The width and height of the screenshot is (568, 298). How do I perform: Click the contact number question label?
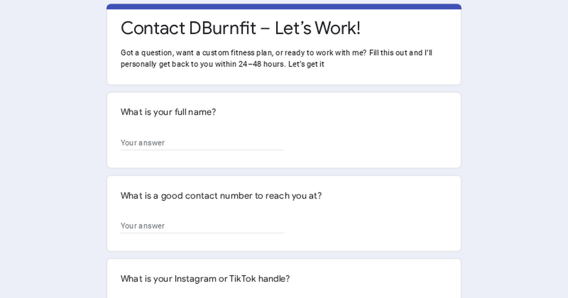tap(221, 195)
